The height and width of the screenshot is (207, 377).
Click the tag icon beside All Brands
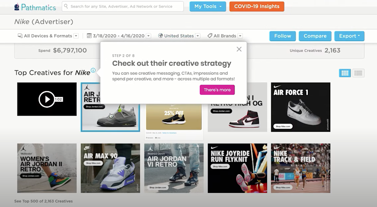click(x=210, y=36)
